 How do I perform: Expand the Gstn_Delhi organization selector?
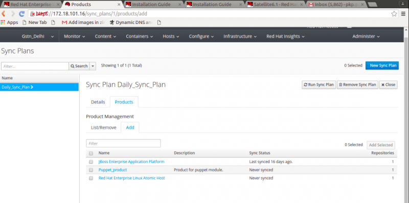pos(38,36)
